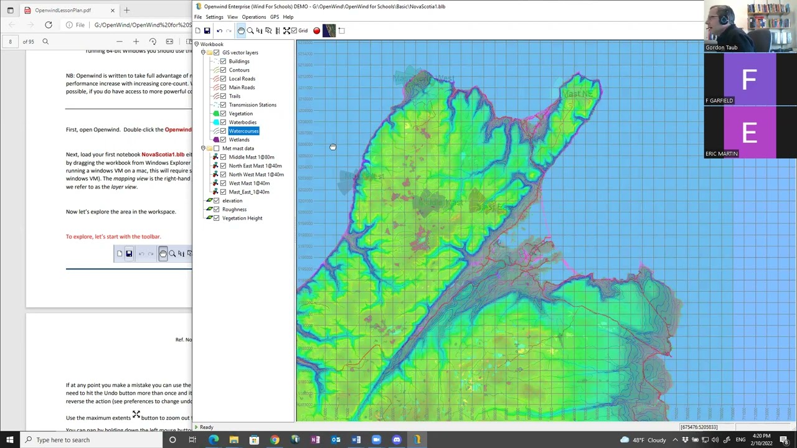Click the West Mast 1@40m icon

pos(215,183)
